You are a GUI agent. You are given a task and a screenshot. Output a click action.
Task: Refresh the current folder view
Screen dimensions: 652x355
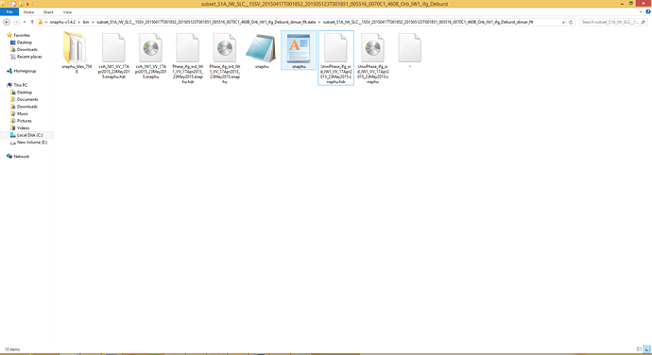click(571, 22)
